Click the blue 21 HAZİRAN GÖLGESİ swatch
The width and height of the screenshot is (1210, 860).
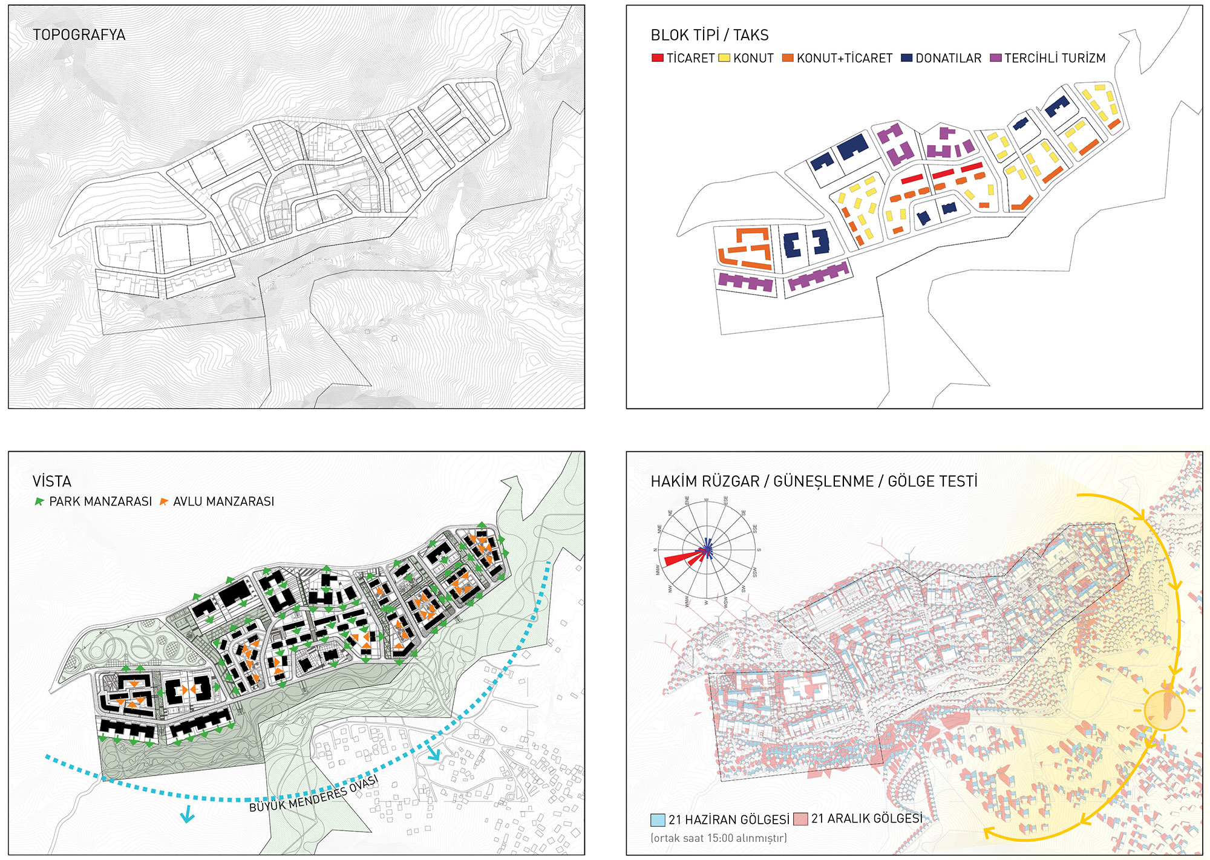pos(658,820)
